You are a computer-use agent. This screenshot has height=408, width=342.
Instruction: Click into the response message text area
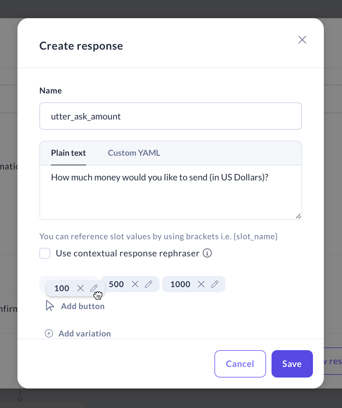tap(170, 192)
